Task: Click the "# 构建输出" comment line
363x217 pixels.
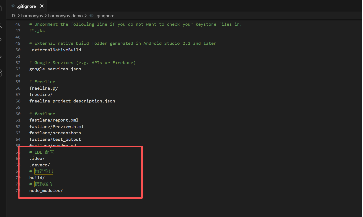Action: pyautogui.click(x=41, y=171)
